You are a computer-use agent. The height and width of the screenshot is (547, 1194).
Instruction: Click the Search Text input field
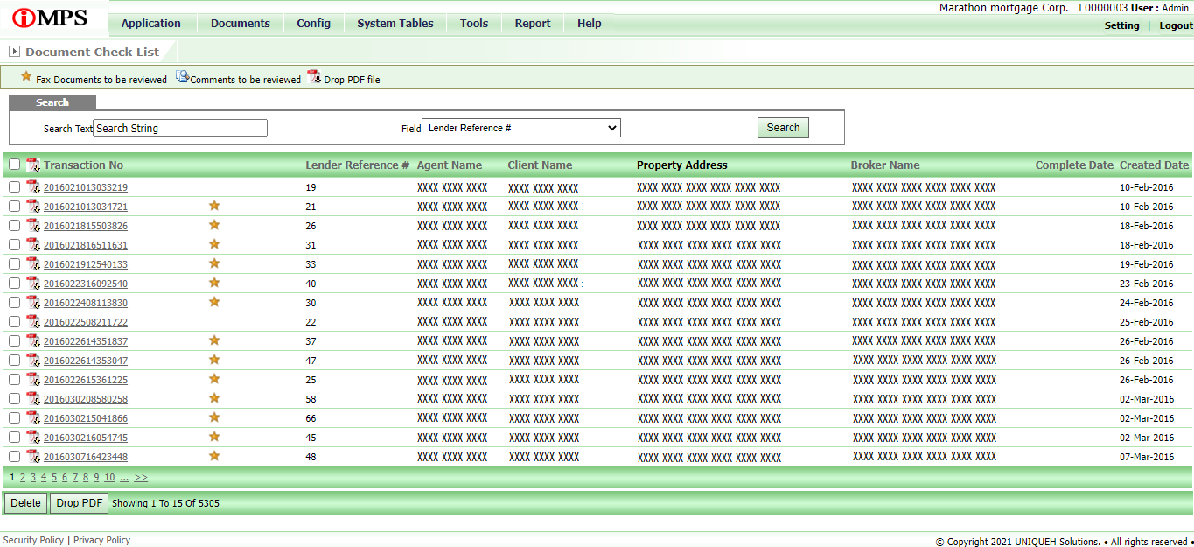point(179,128)
